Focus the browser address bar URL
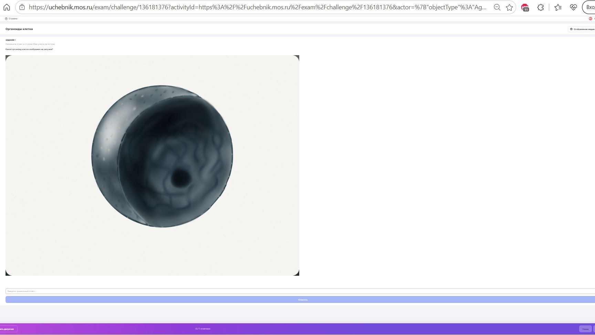This screenshot has width=595, height=335. click(258, 7)
